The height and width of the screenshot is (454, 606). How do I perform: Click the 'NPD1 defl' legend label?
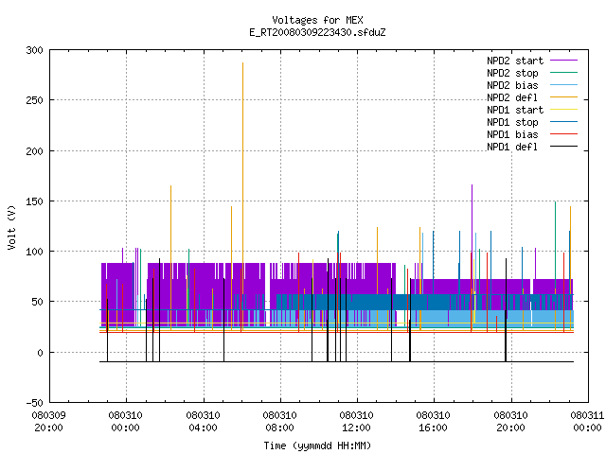(x=512, y=148)
